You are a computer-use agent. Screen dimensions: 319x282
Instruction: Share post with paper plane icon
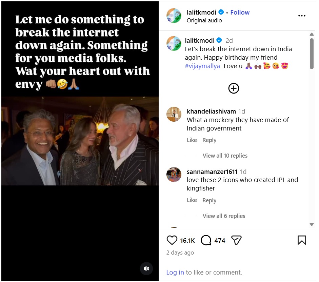[x=236, y=240]
